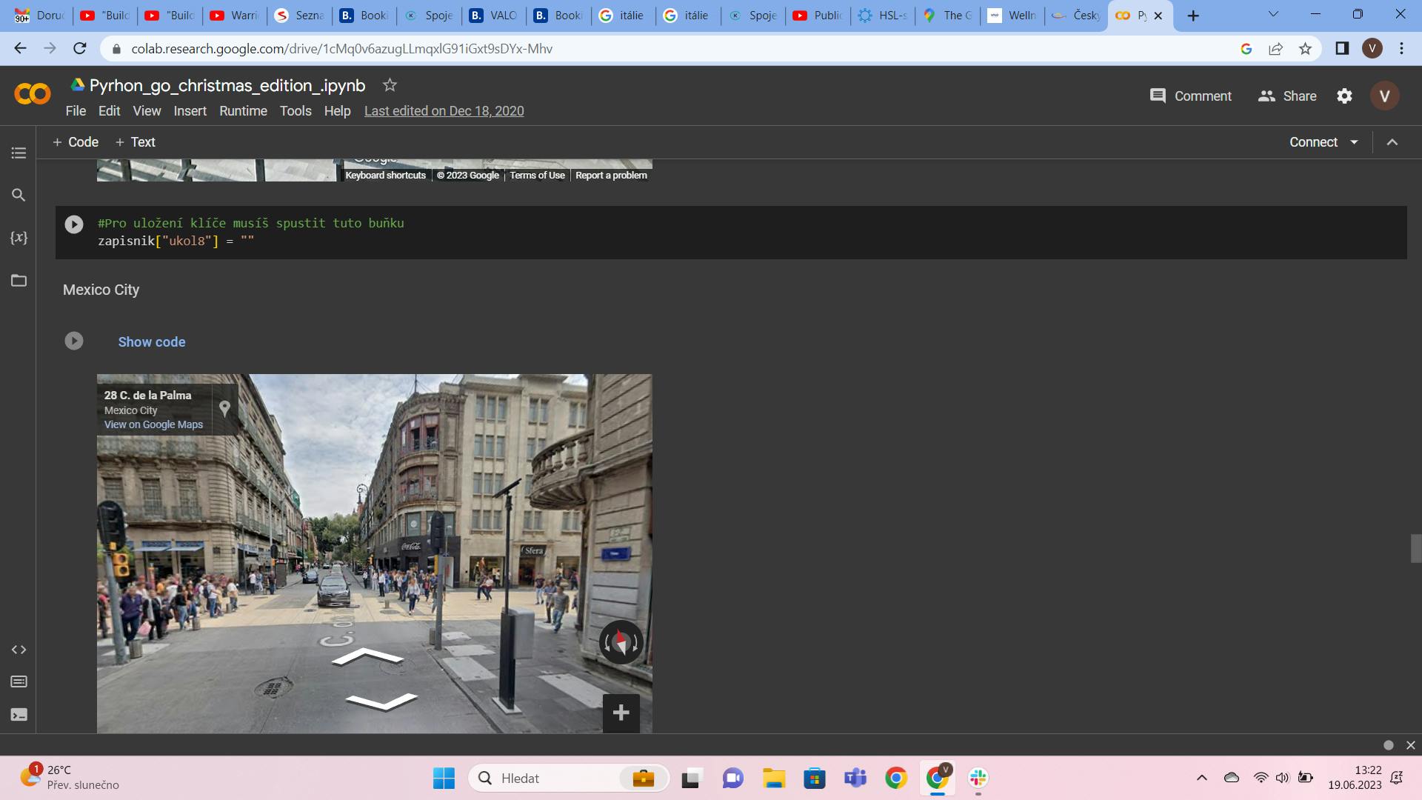
Task: Show hidden system tray icons
Action: [1201, 778]
